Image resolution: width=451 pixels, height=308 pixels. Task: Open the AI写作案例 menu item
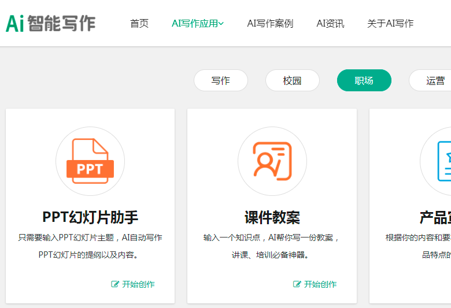270,24
